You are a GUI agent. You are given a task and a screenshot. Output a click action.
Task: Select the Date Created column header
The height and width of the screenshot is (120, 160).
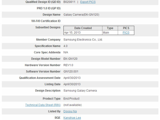83,28
